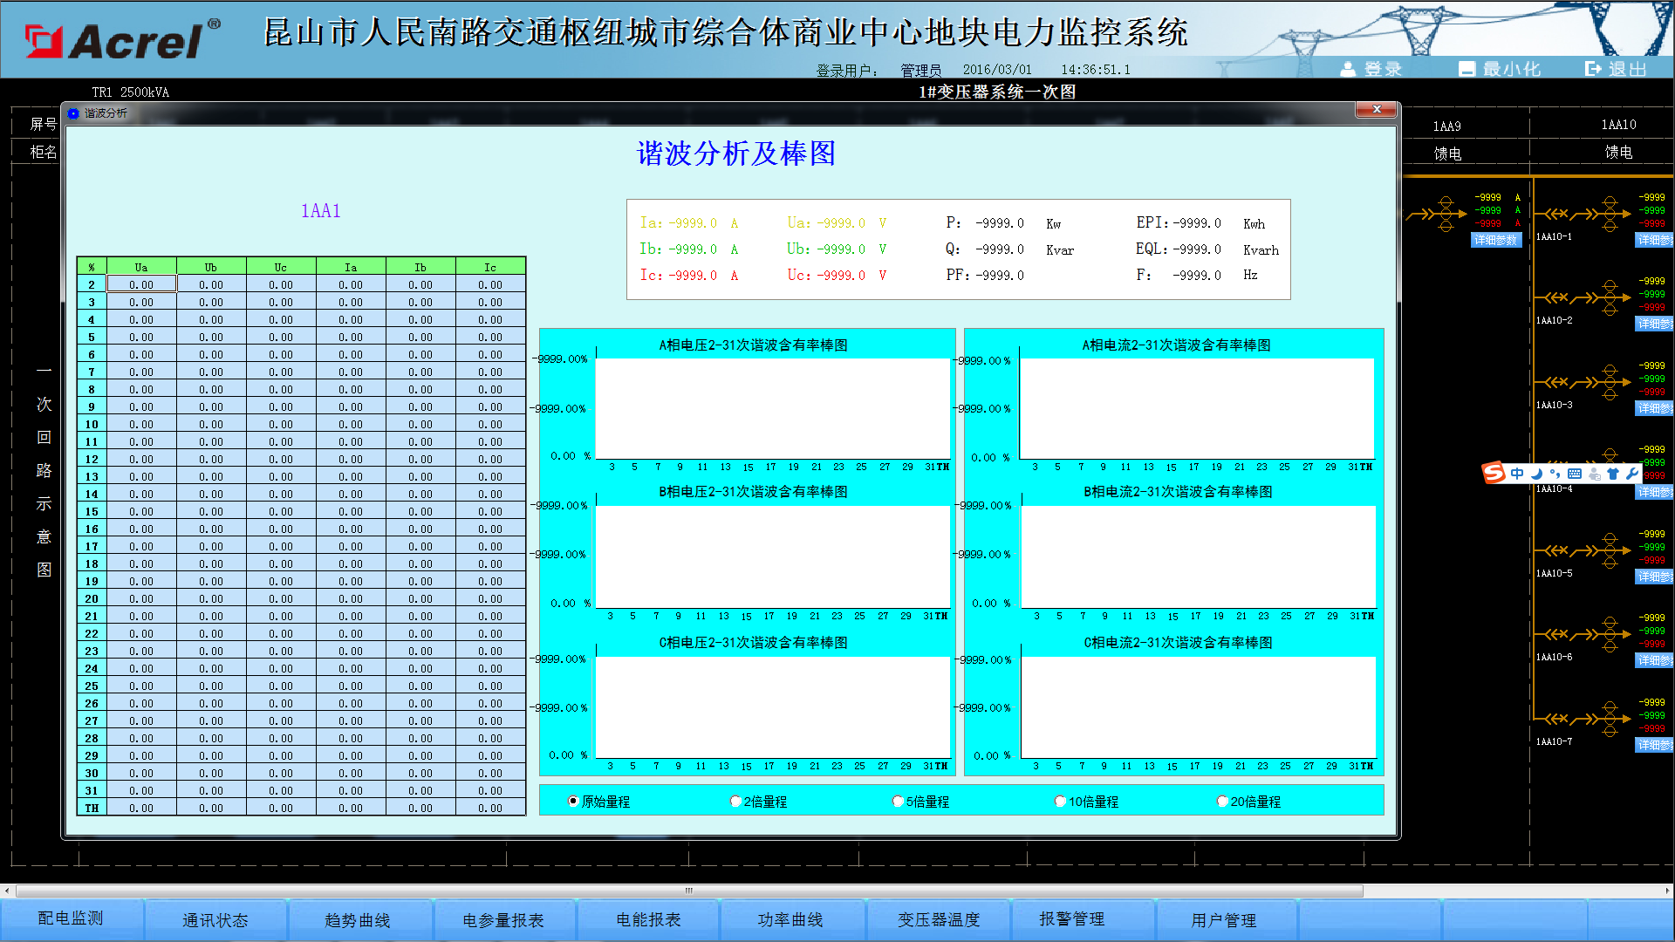Select the 原始量程 radio option

[573, 802]
